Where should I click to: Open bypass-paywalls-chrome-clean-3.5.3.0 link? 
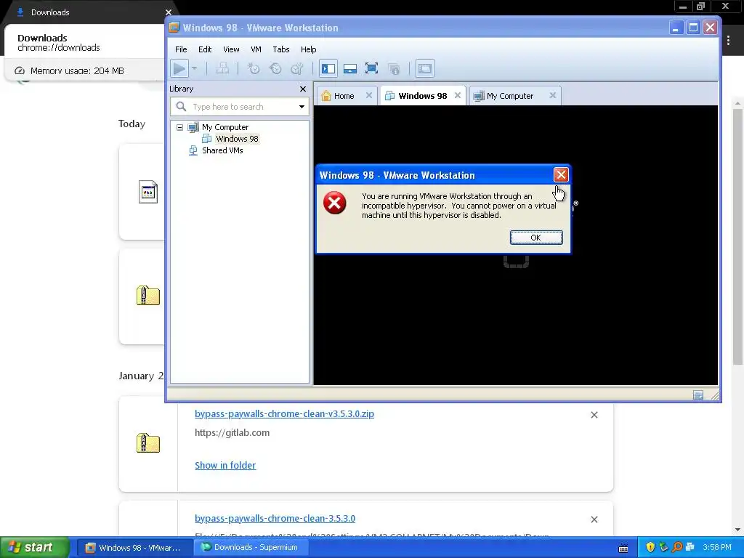click(x=275, y=519)
